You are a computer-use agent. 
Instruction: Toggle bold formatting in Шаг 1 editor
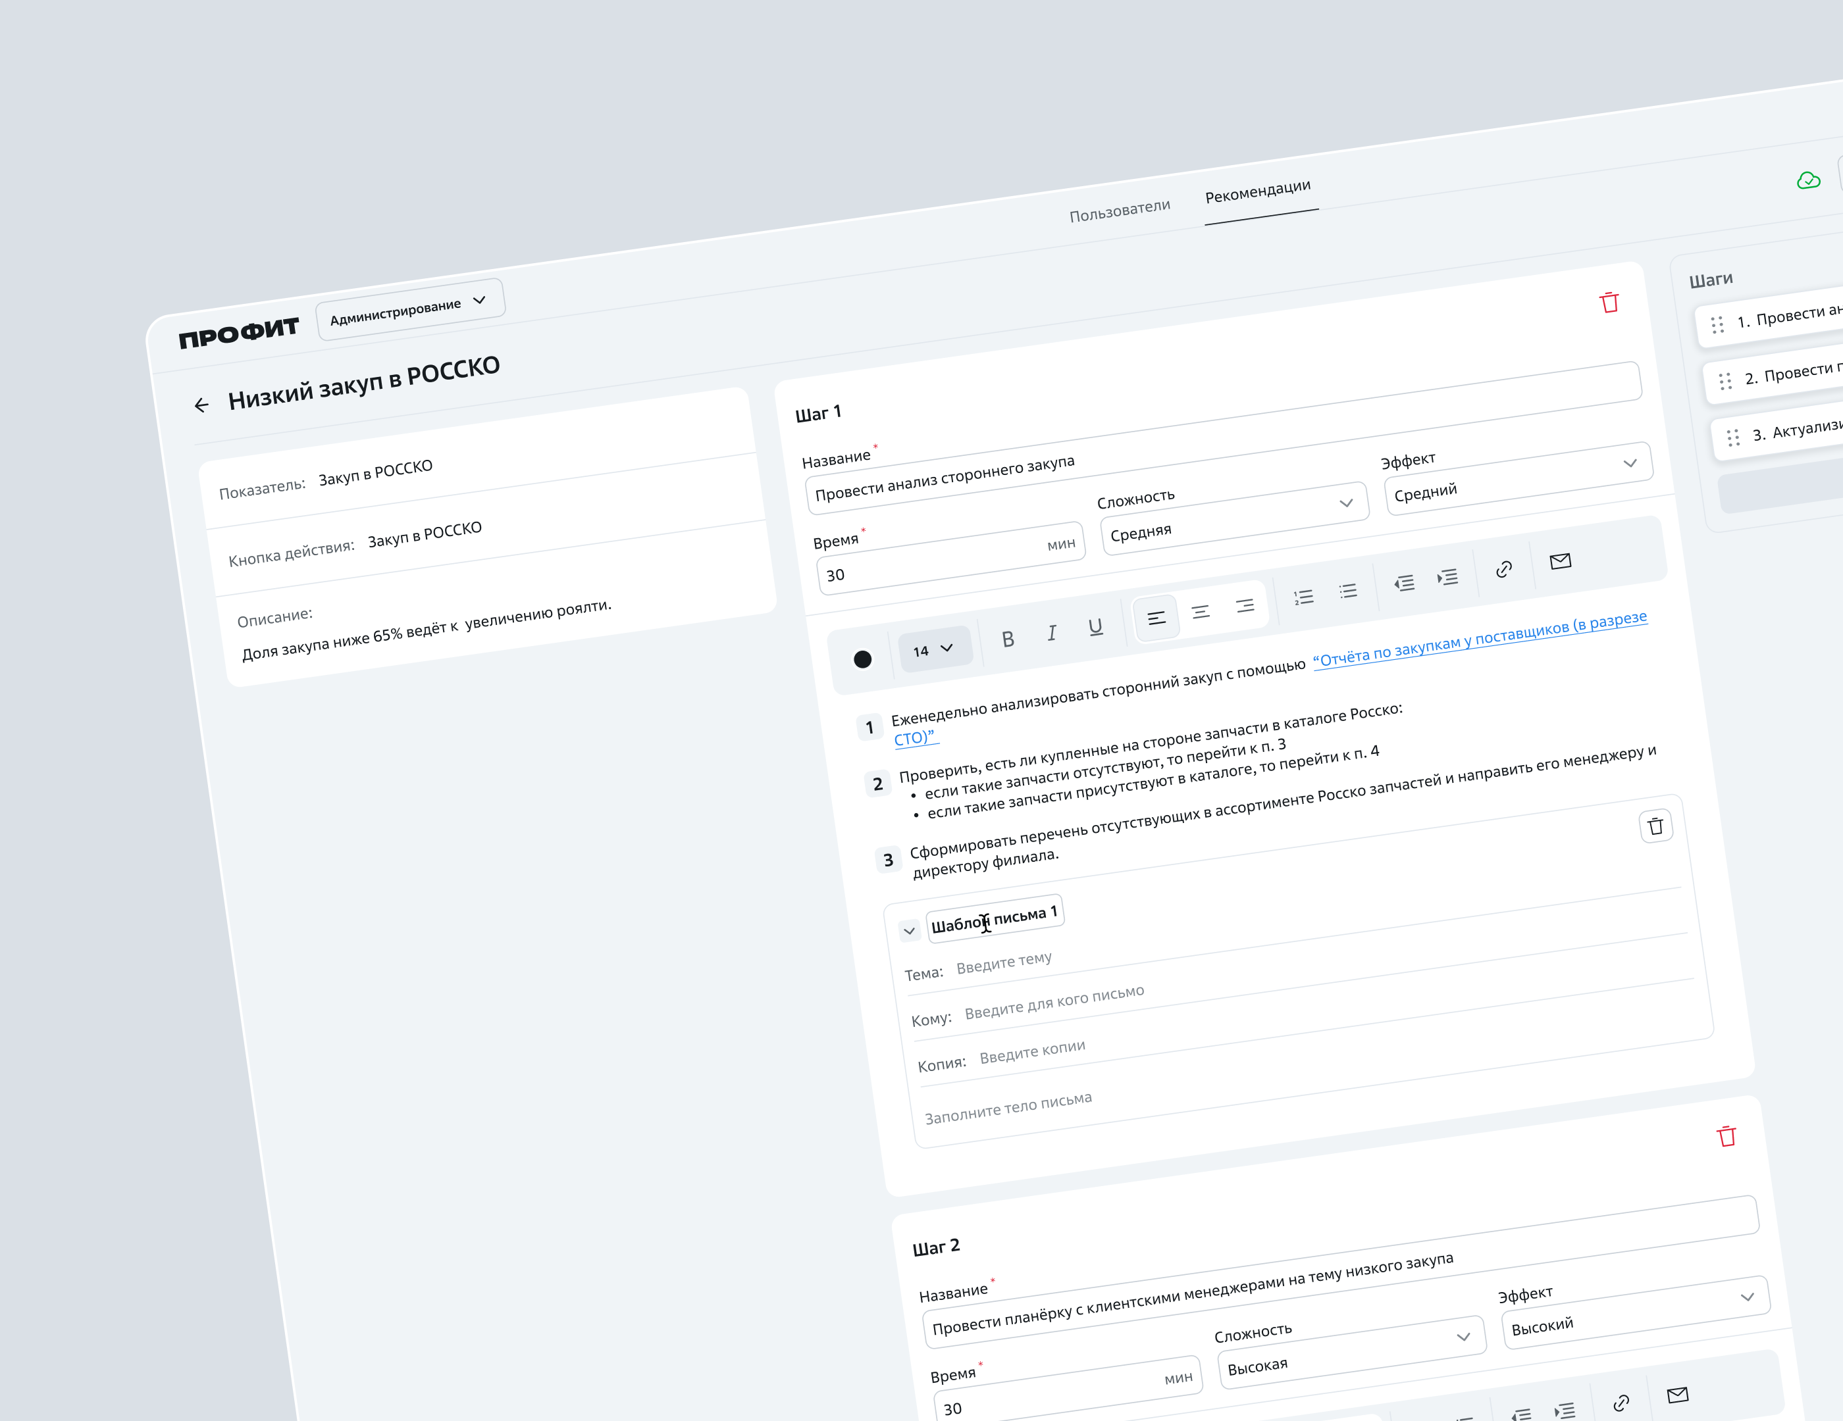(x=1008, y=639)
